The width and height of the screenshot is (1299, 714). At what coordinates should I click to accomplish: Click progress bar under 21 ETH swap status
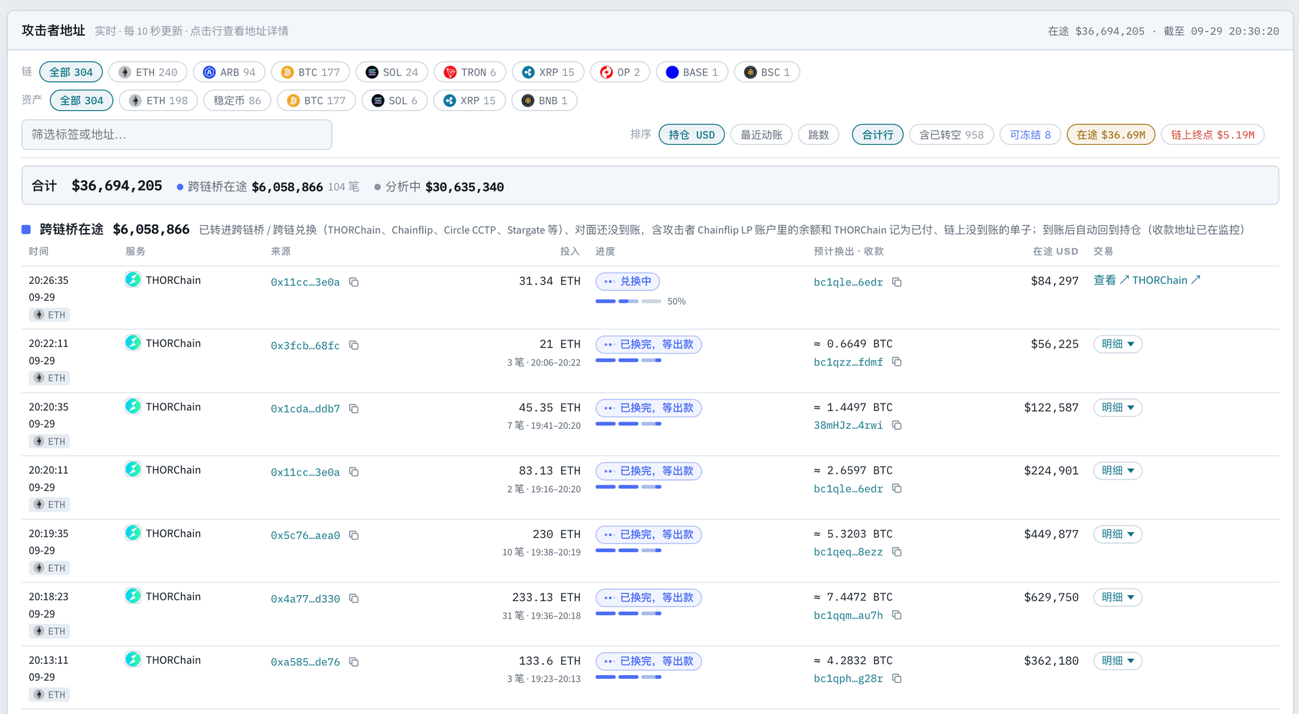click(628, 361)
